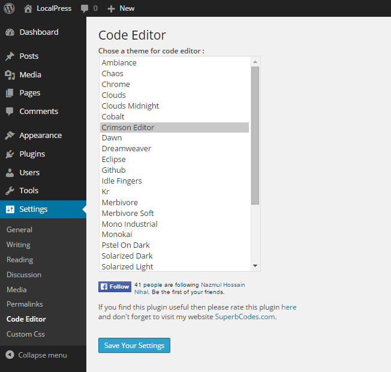Image resolution: width=391 pixels, height=372 pixels.
Task: Select the Github theme
Action: [x=175, y=170]
